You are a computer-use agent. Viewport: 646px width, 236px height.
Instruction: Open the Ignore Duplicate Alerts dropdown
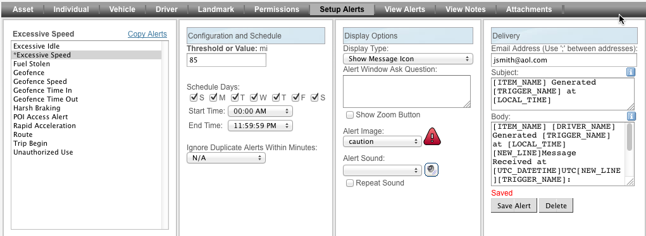226,158
